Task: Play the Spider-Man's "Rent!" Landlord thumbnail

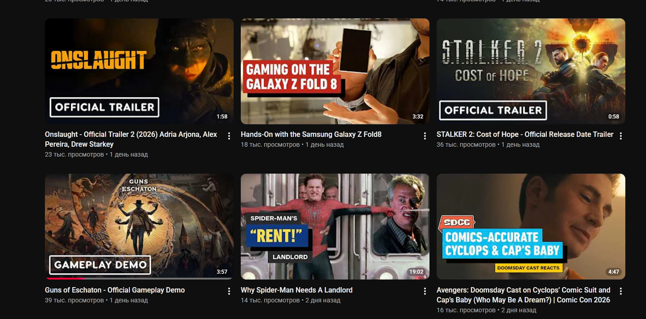Action: tap(335, 227)
